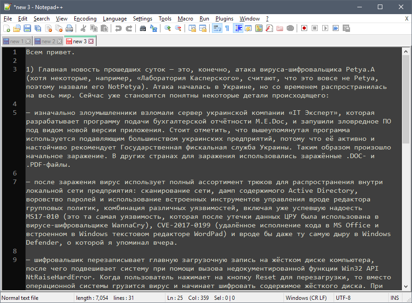The width and height of the screenshot is (412, 303).
Task: Start macro recording with the red record icon
Action: click(x=304, y=28)
